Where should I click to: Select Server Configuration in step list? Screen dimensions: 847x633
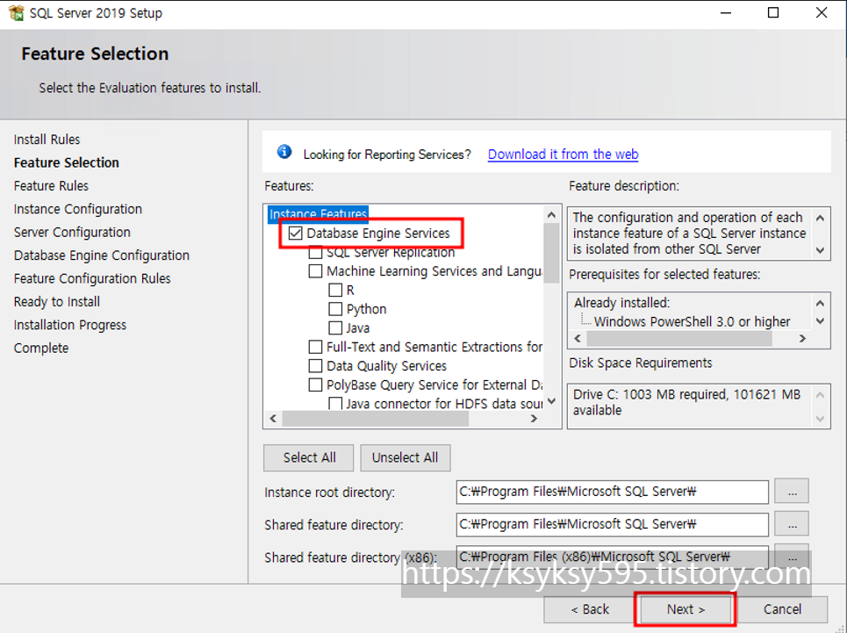point(72,233)
